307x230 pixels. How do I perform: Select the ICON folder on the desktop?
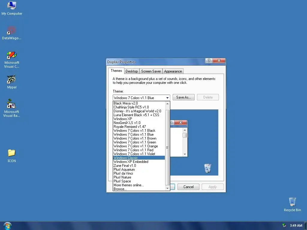coord(12,156)
